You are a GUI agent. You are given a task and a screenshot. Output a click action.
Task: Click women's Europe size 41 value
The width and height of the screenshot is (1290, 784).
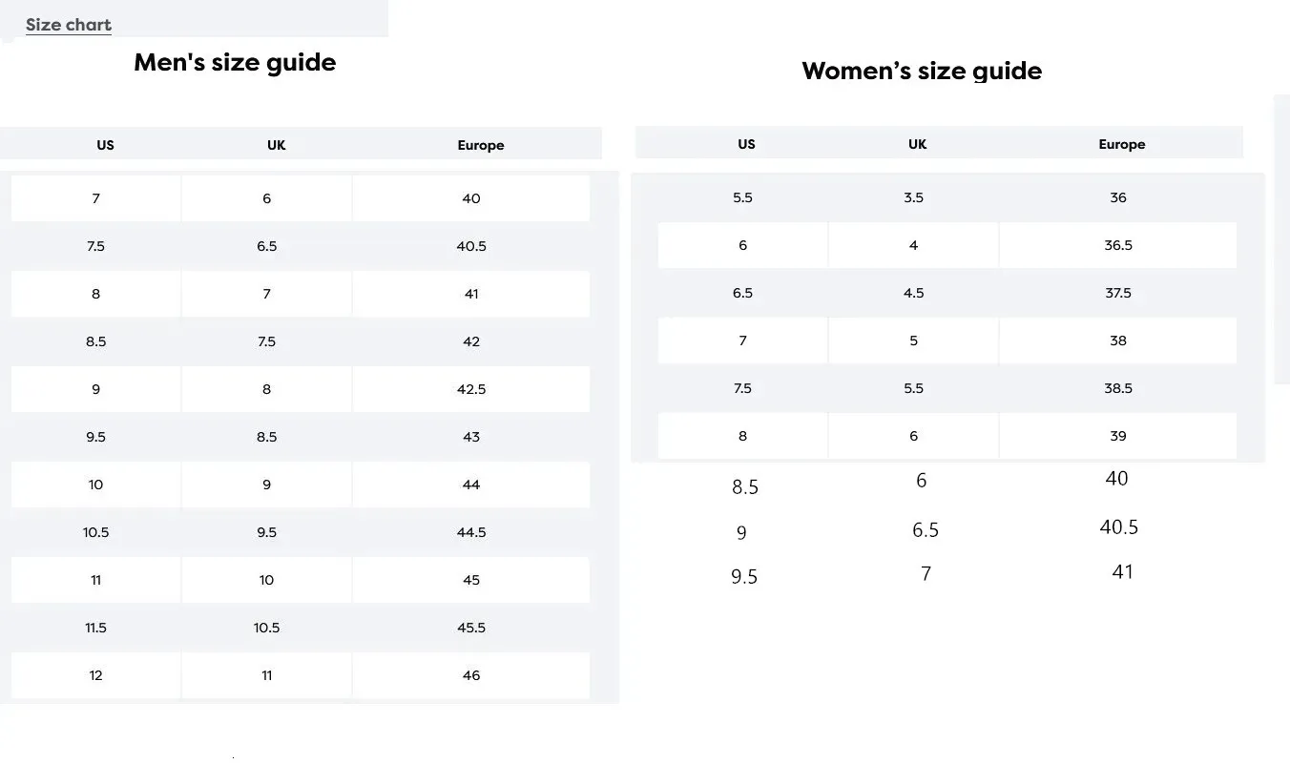(1122, 572)
